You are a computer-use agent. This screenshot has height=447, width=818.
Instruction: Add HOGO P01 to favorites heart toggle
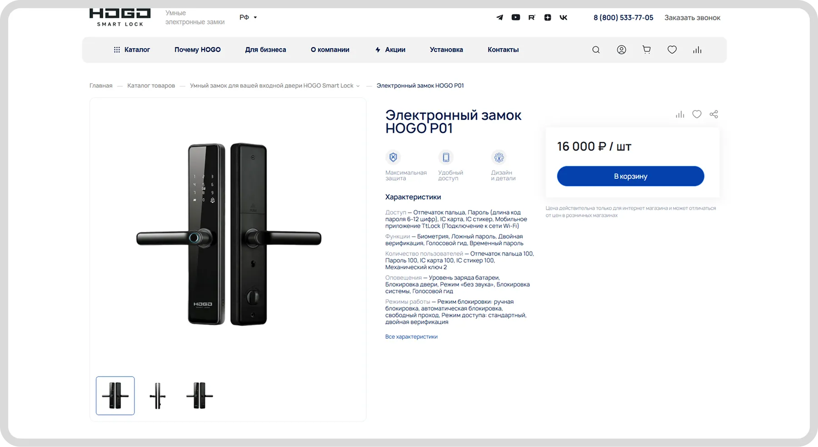coord(697,114)
